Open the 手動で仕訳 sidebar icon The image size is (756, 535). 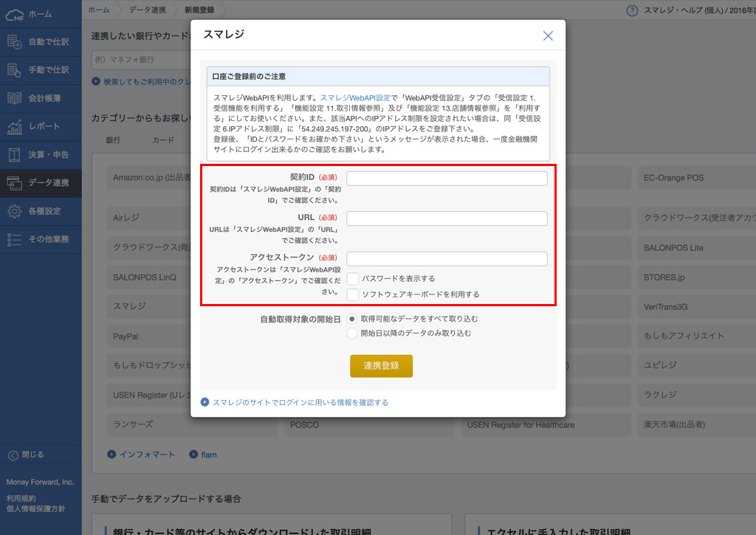15,70
